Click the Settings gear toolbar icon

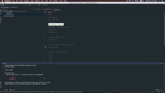pos(39,5)
